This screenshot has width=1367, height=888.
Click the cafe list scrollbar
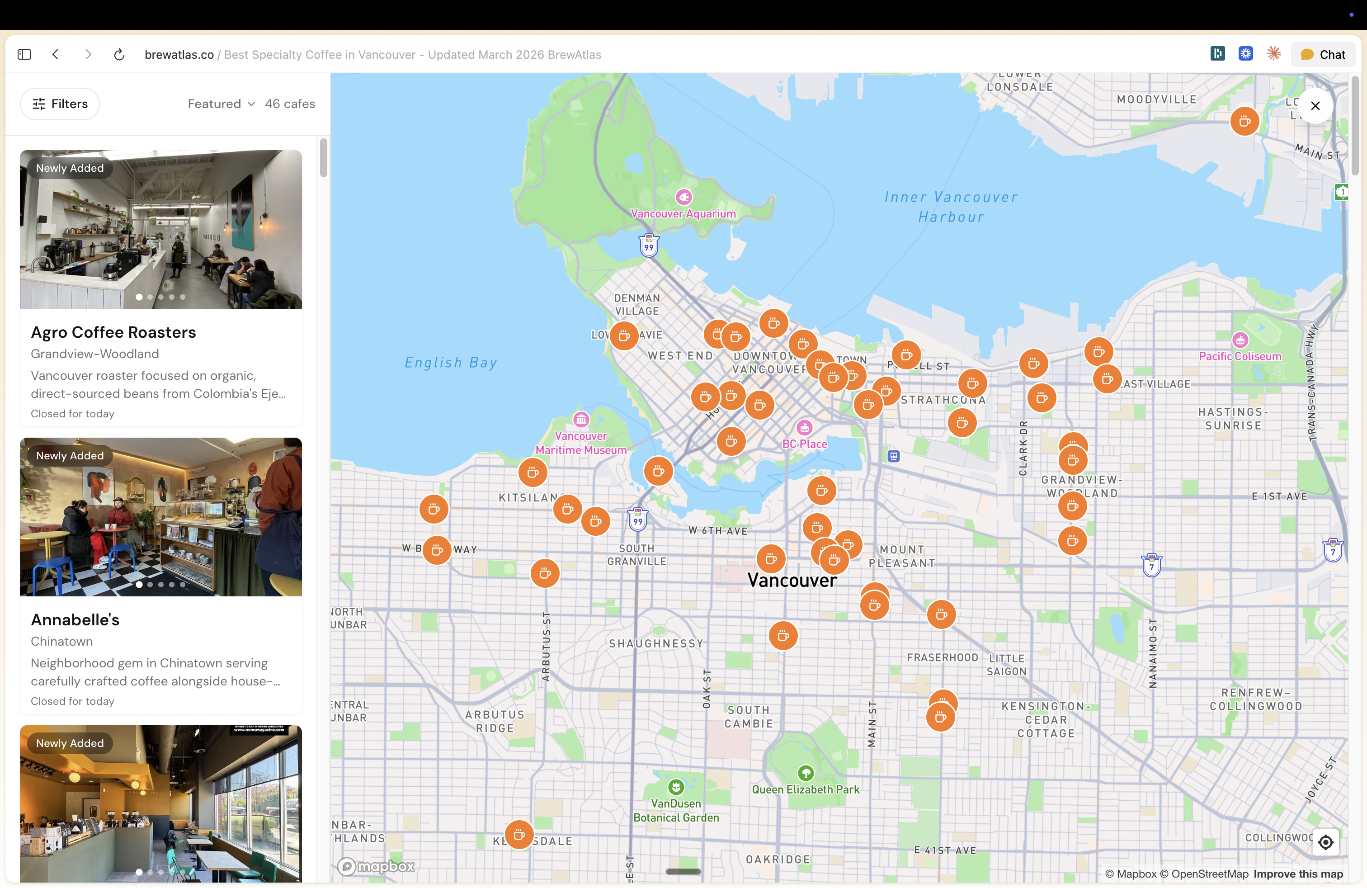pos(323,159)
